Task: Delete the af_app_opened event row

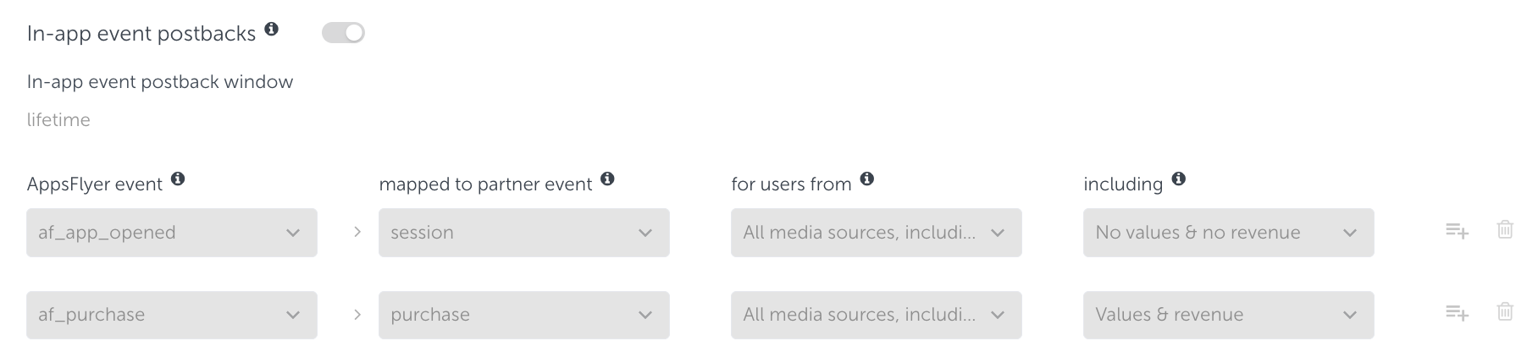Action: [x=1505, y=229]
